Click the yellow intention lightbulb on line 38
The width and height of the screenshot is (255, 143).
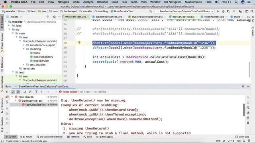pos(79,43)
